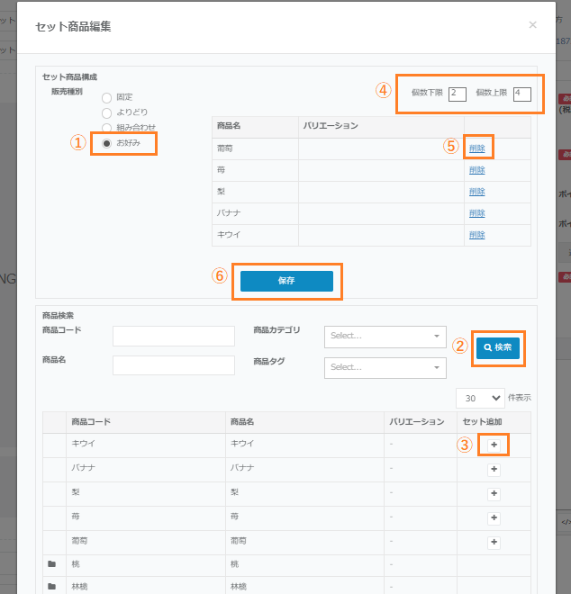The width and height of the screenshot is (571, 594).
Task: Select the 固定 radio button
Action: click(x=107, y=97)
